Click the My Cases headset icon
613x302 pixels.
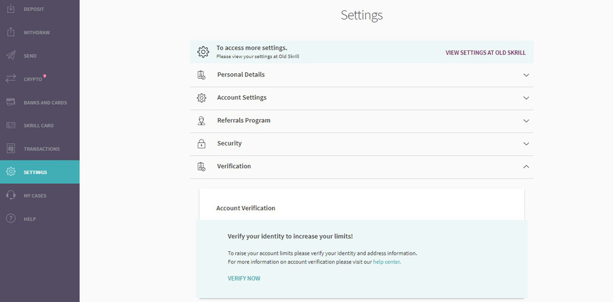pyautogui.click(x=10, y=196)
